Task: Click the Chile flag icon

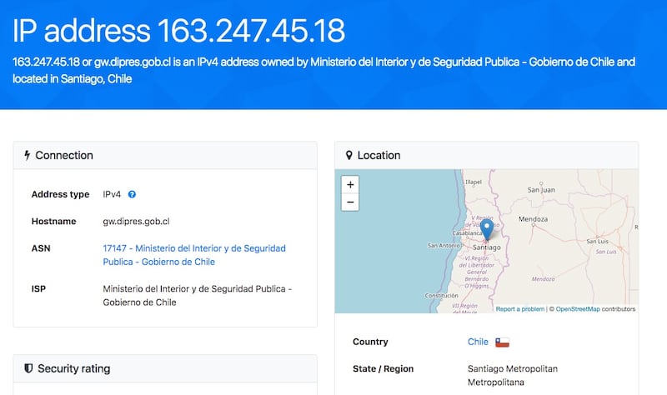Action: (x=502, y=342)
